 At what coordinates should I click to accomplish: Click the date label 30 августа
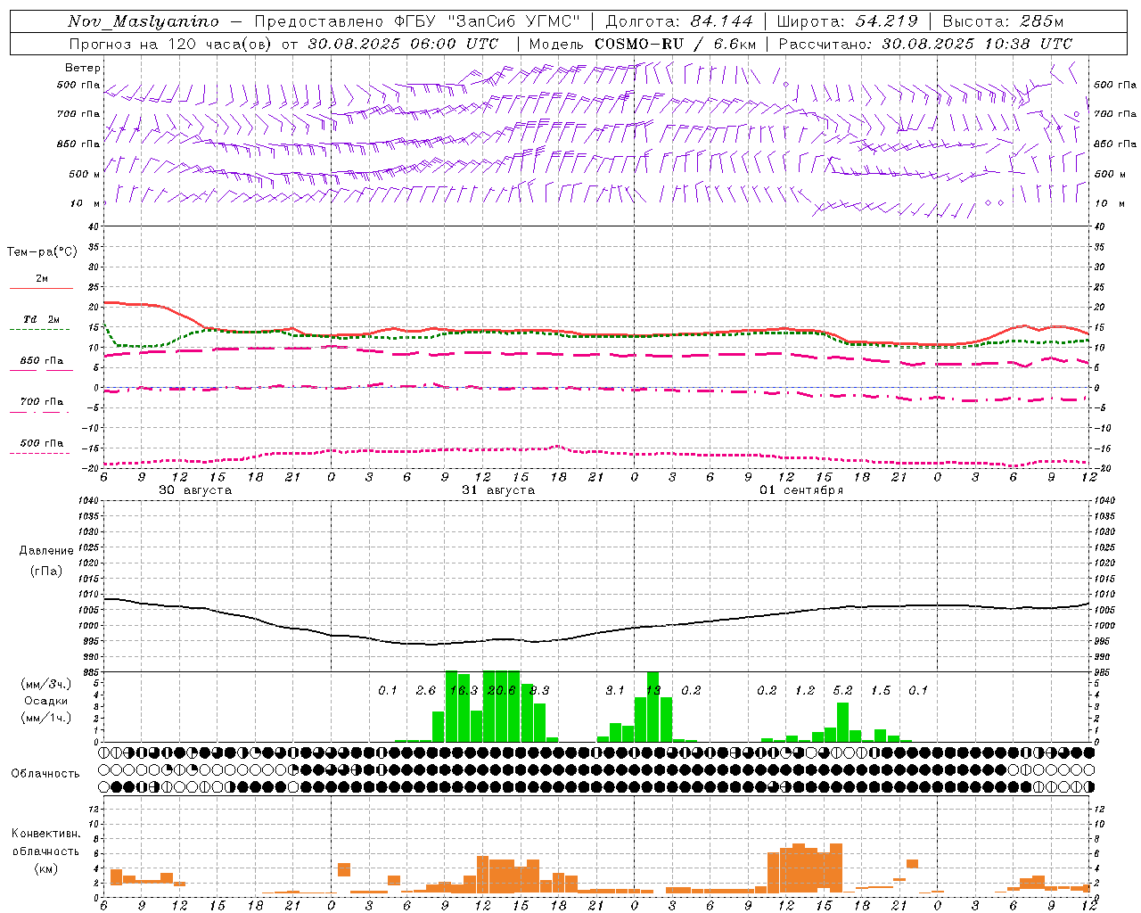(x=195, y=490)
